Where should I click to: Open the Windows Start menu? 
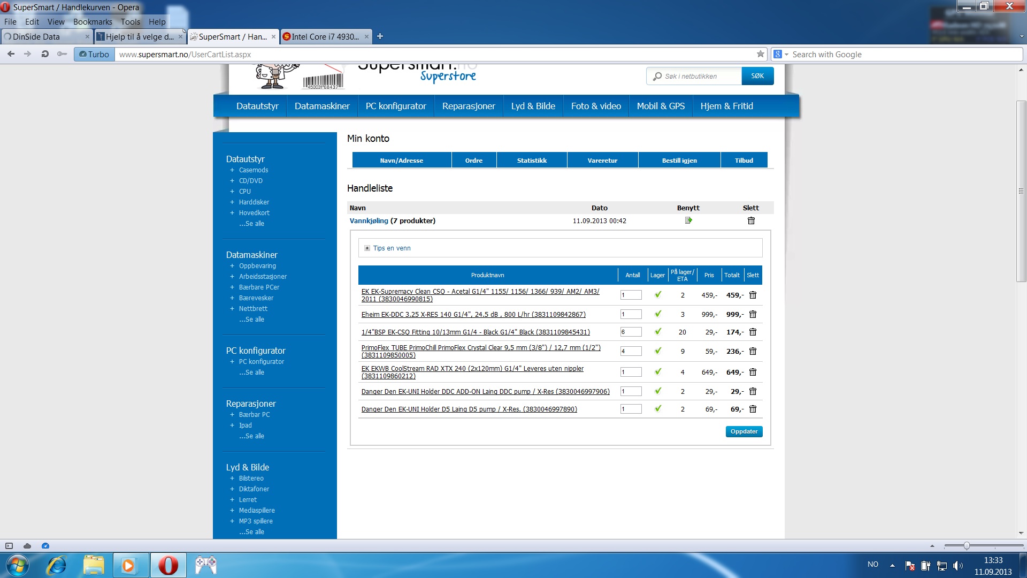tap(17, 565)
